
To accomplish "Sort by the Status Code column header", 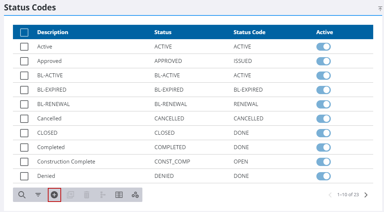I will [249, 32].
